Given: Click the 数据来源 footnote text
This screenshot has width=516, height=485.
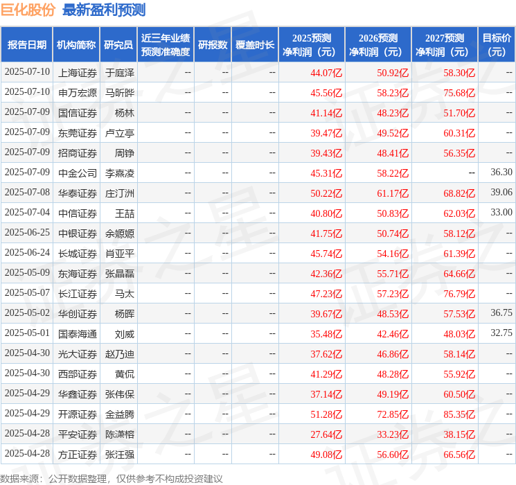Looking at the screenshot, I should tap(111, 478).
